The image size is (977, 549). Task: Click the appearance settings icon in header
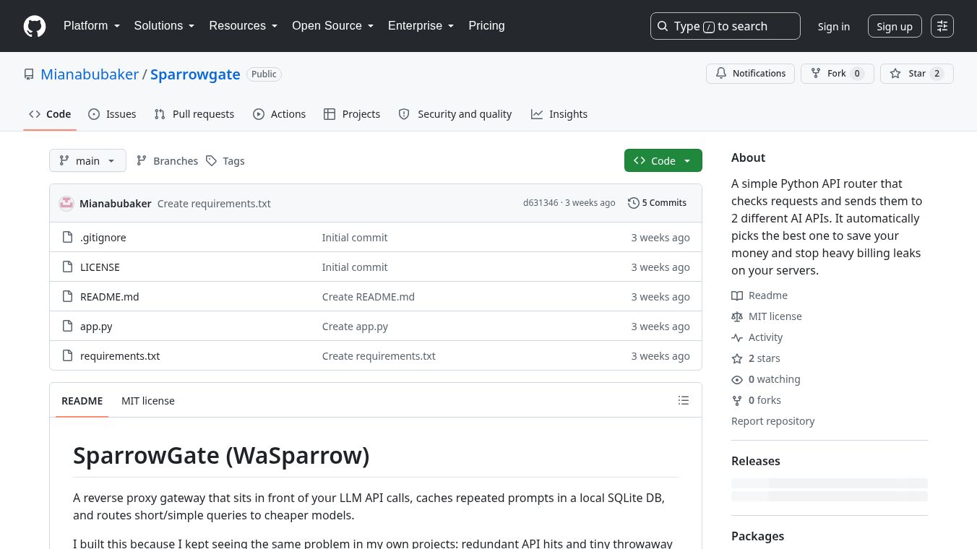coord(942,26)
